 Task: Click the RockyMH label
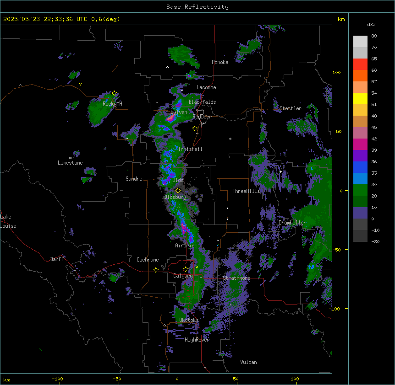coord(112,104)
